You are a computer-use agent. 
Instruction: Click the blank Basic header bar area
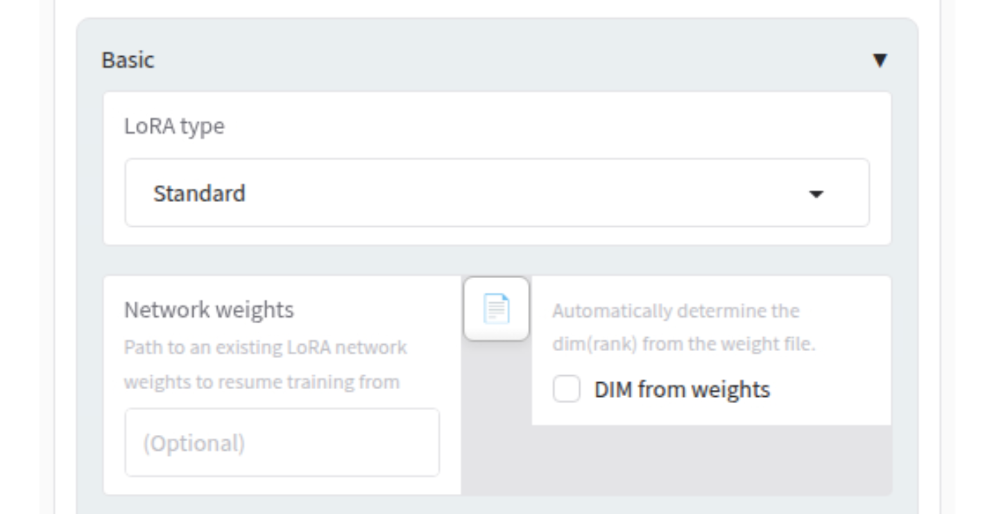pyautogui.click(x=486, y=60)
